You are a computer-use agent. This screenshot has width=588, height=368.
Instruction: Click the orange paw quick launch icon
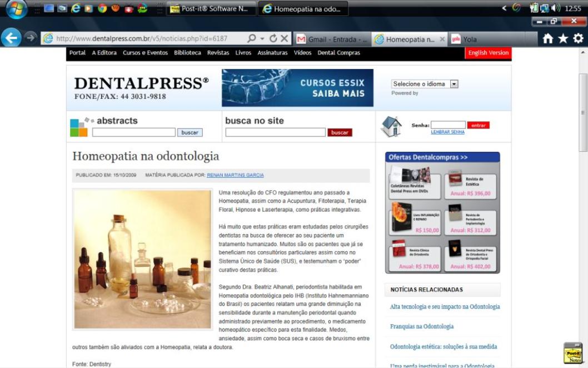[115, 8]
